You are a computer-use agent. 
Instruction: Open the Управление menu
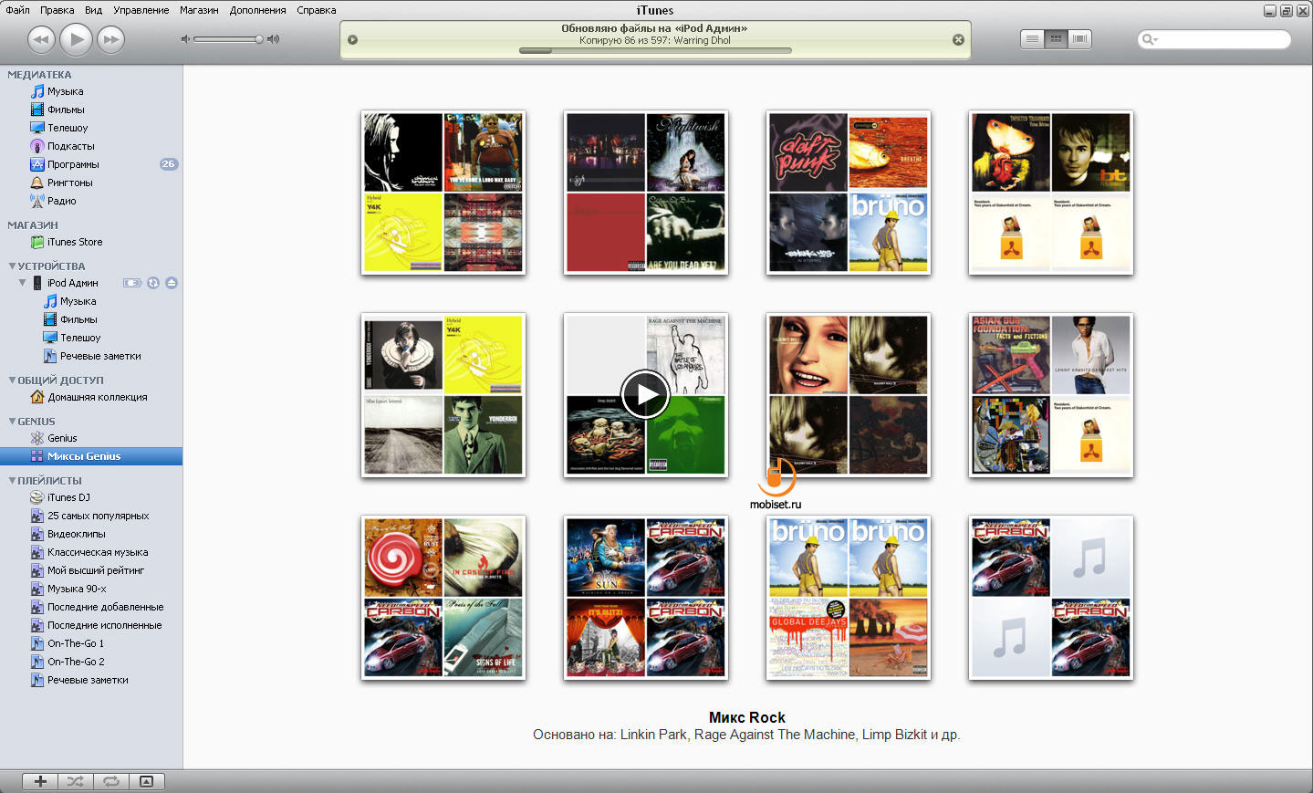click(x=141, y=10)
